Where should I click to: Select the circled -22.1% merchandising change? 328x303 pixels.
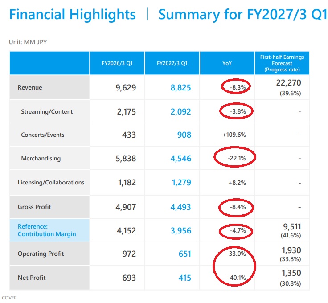[x=237, y=158]
